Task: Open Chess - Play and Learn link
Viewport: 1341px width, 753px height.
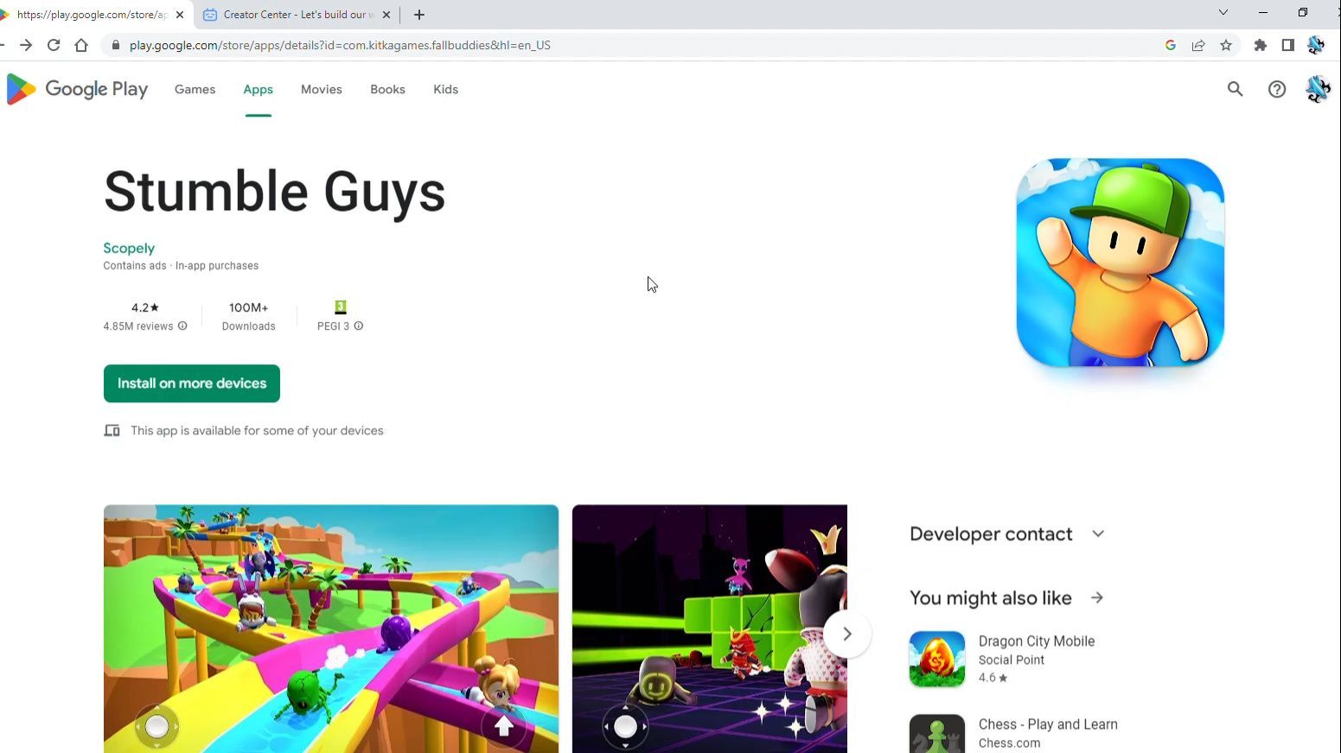Action: tap(1048, 724)
